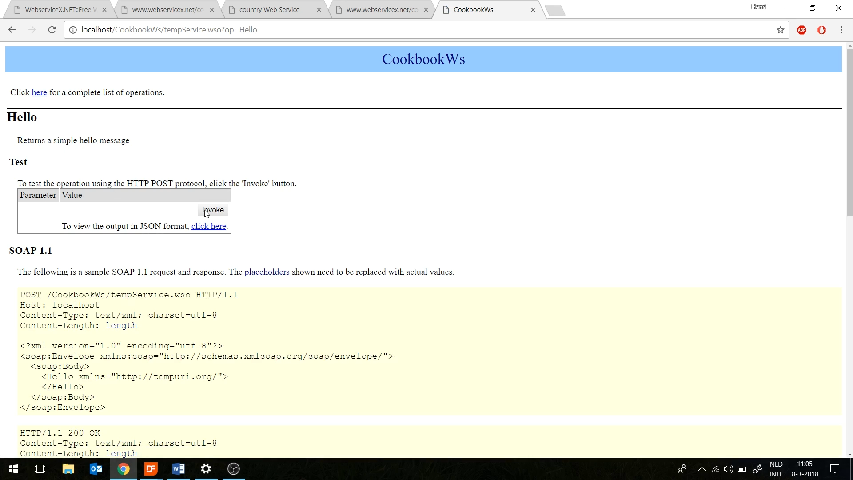This screenshot has width=853, height=480.
Task: Switch to the WebserviceX.NET tab
Action: pos(58,10)
